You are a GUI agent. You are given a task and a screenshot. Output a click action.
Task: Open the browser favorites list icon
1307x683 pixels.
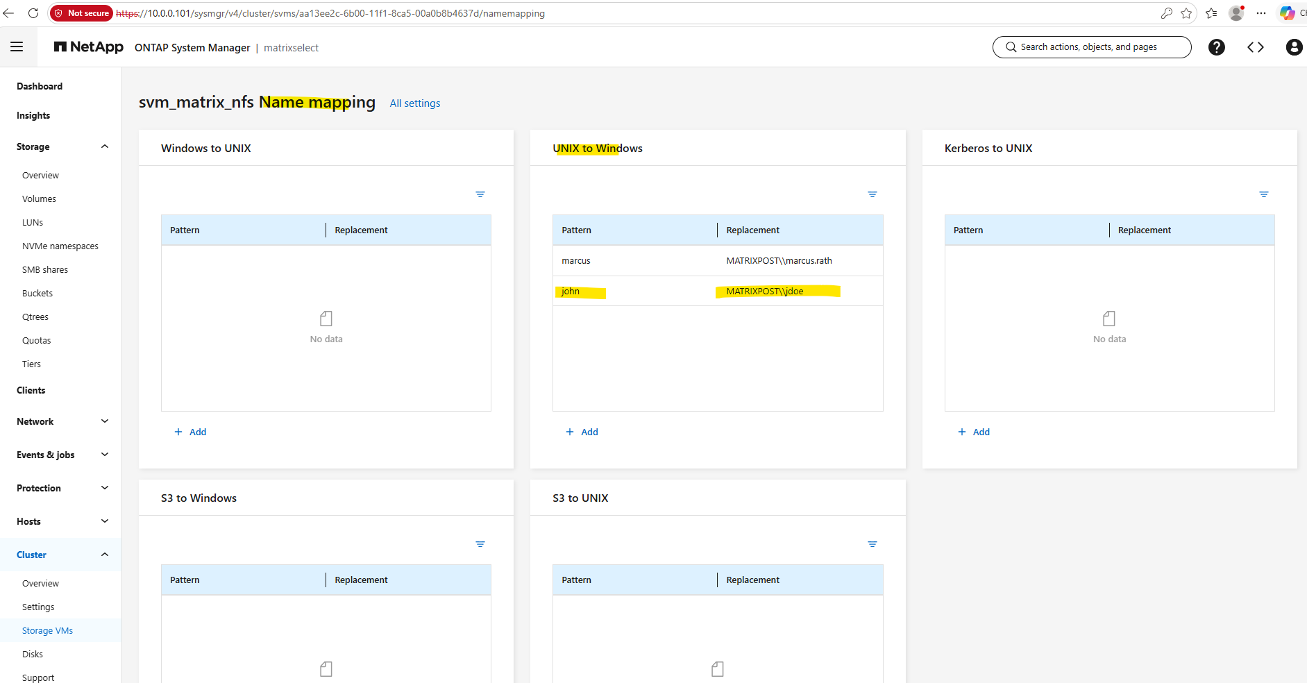click(1211, 13)
